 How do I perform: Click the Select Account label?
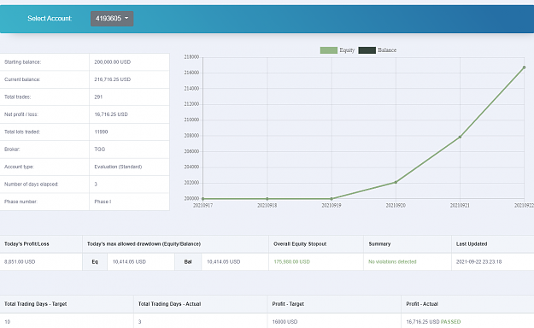point(50,19)
